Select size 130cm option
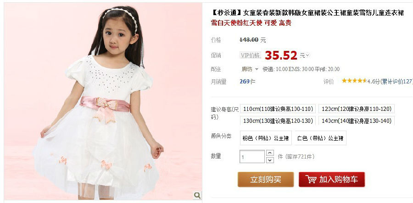Viewport: 413px width, 203px height. pos(278,121)
